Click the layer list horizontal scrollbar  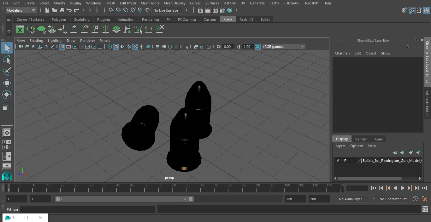pos(369,178)
